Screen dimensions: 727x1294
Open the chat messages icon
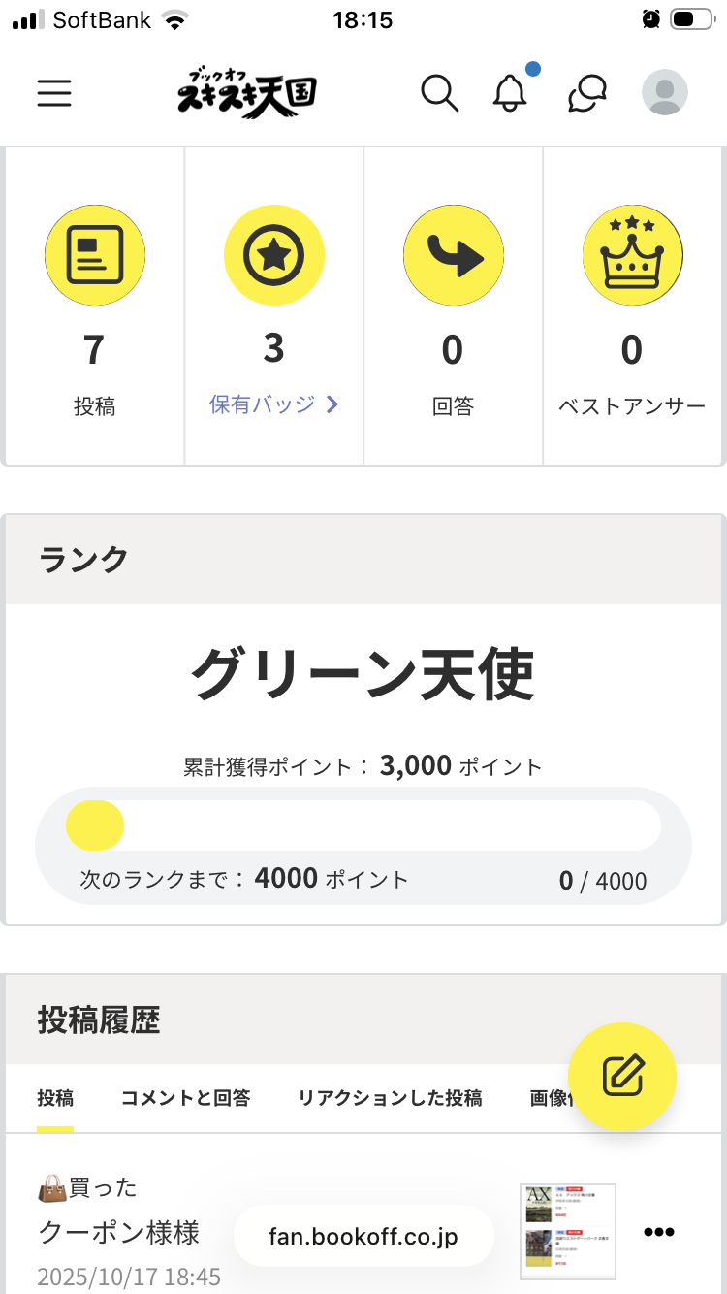tap(587, 93)
